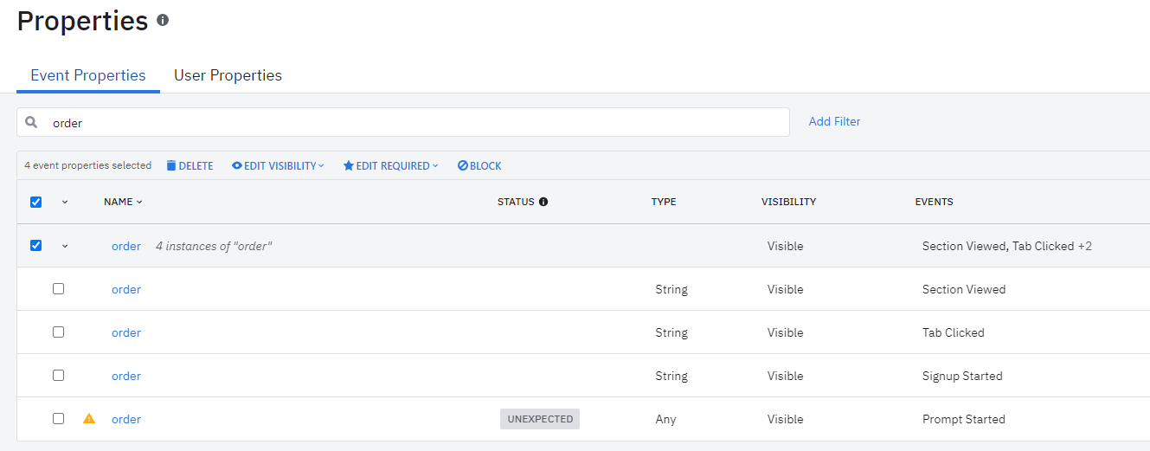Screen dimensions: 1150x451
Task: Switch to the User Properties tab
Action: coord(228,75)
